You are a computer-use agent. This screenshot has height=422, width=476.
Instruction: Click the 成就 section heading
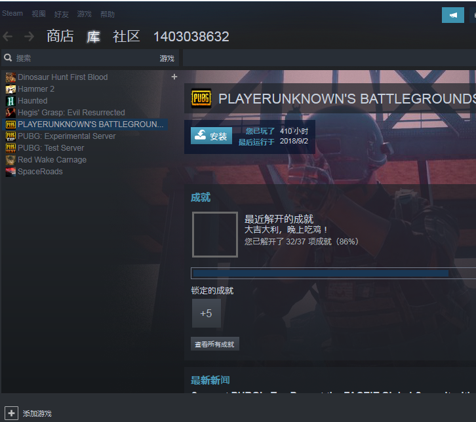[x=201, y=197]
